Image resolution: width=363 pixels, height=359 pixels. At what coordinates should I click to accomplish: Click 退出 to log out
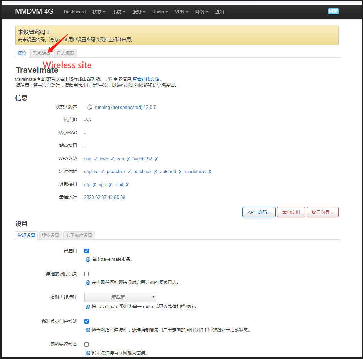click(219, 12)
